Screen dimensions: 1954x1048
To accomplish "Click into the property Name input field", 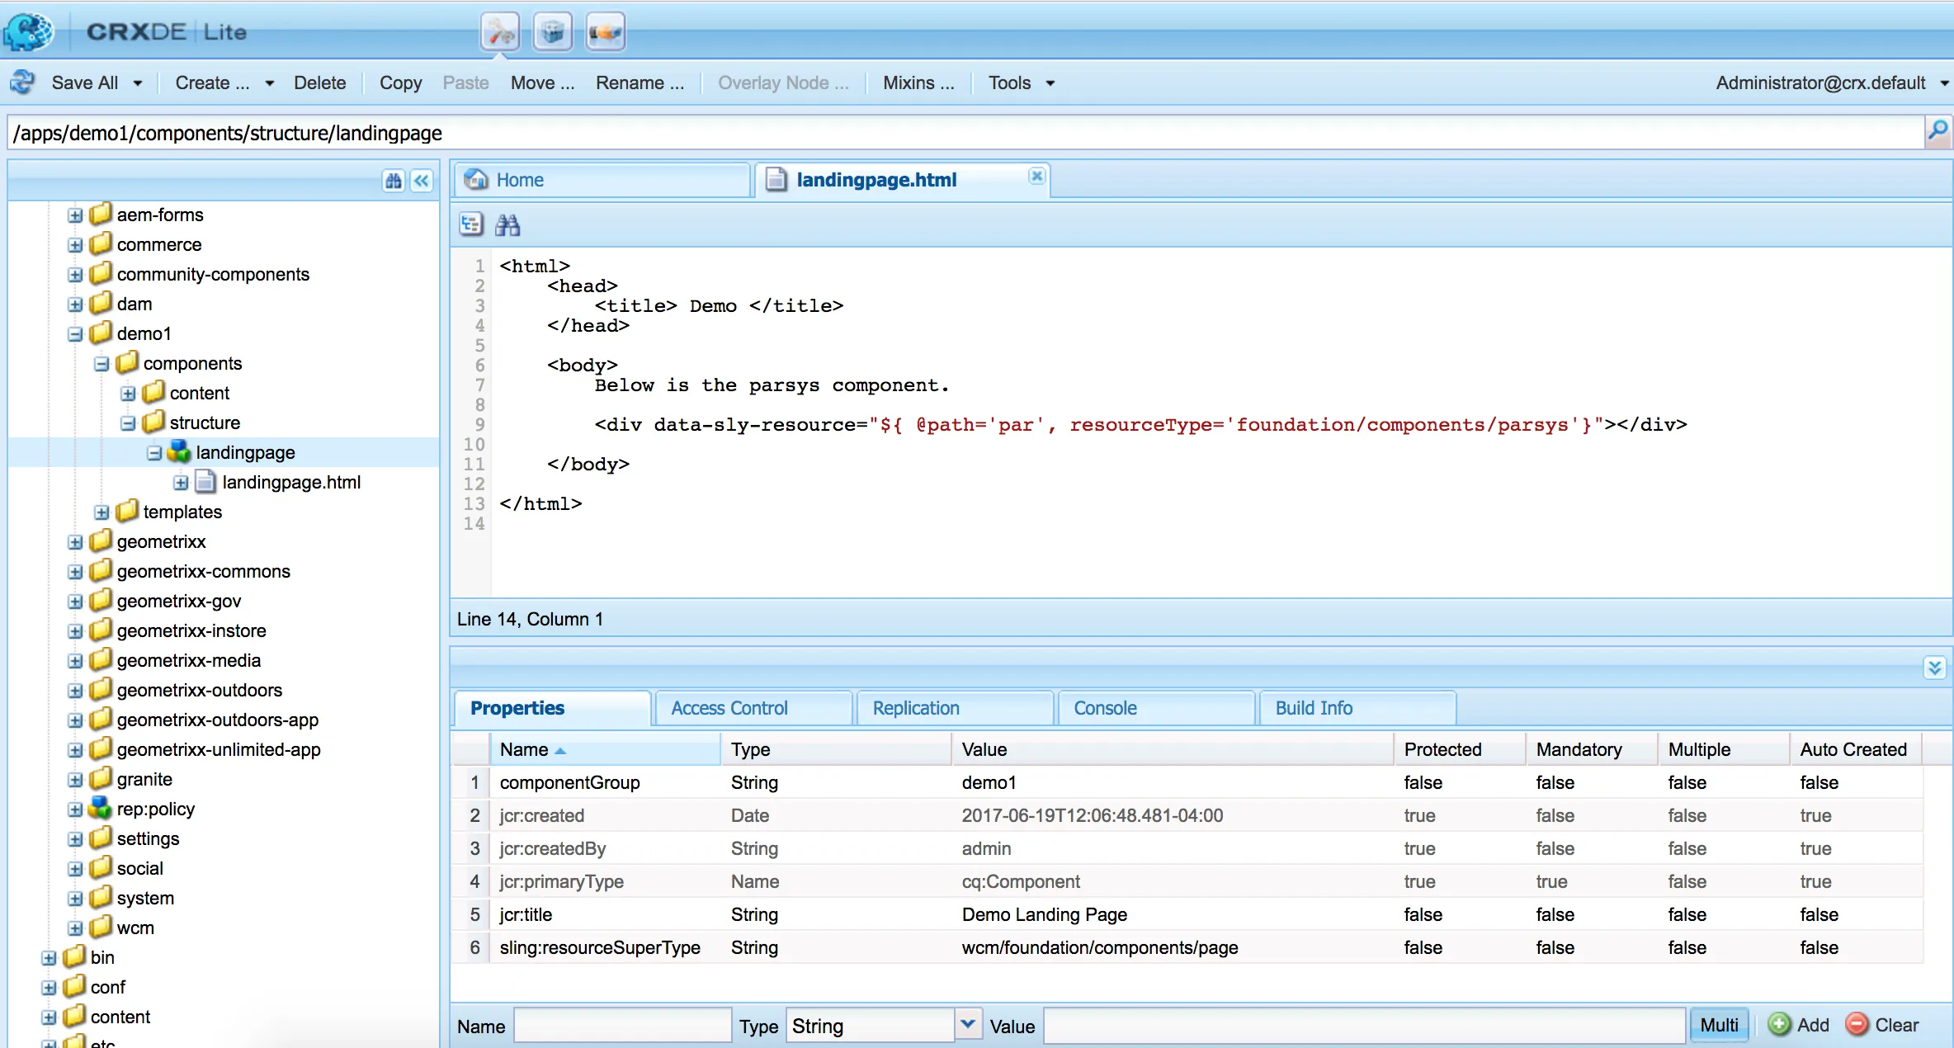I will pos(622,1026).
